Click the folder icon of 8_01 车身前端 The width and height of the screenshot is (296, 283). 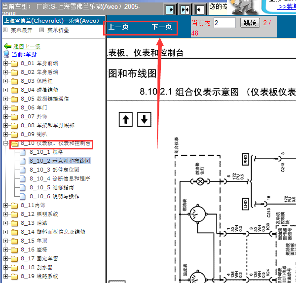14,64
